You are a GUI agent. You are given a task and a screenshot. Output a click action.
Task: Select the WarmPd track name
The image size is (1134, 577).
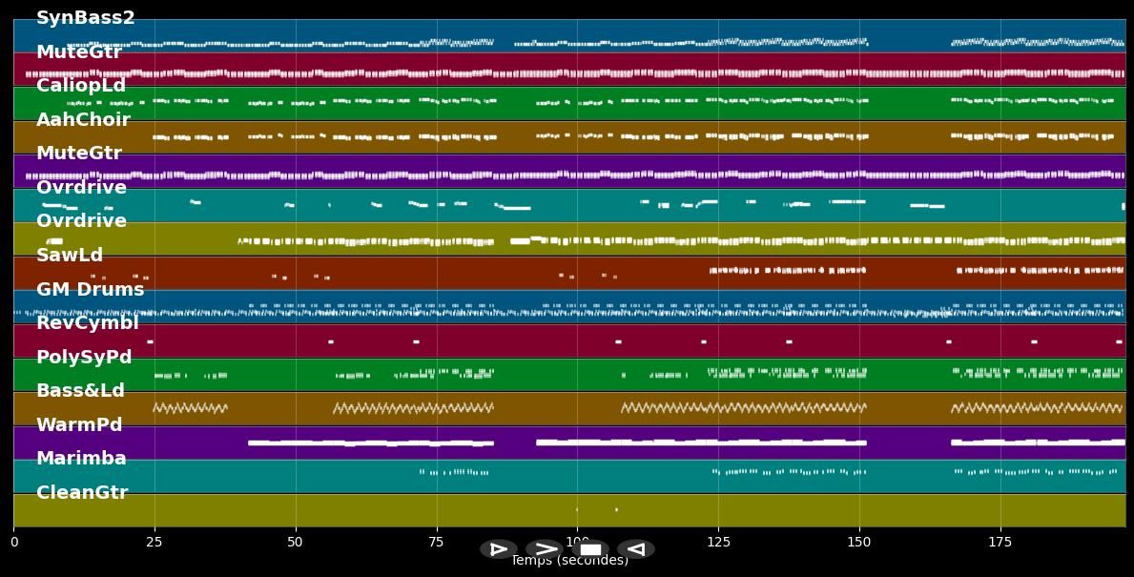point(79,425)
